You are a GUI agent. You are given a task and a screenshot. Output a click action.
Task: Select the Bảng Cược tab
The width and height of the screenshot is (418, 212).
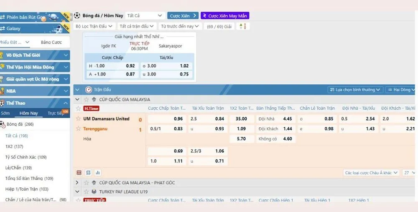pos(51,42)
